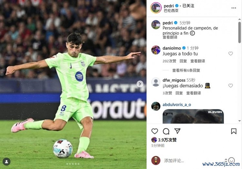Viewport: 242px width, 169px height.
Task: Open the three-dot more options menu
Action: coord(234,8)
